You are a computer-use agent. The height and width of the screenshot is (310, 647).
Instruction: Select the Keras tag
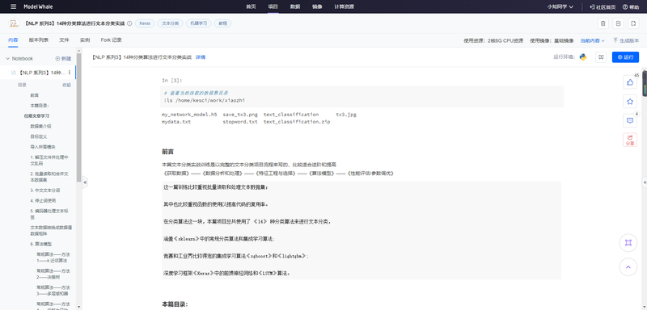coord(145,23)
